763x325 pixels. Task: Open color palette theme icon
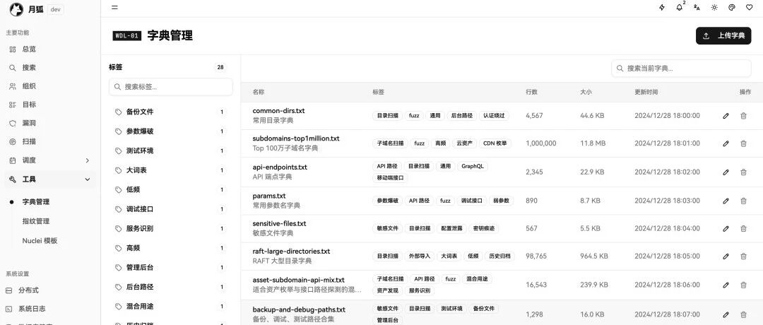coord(731,7)
